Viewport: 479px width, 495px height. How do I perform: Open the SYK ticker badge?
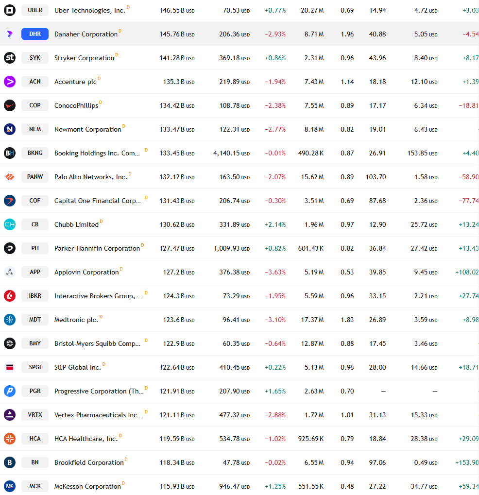[35, 58]
